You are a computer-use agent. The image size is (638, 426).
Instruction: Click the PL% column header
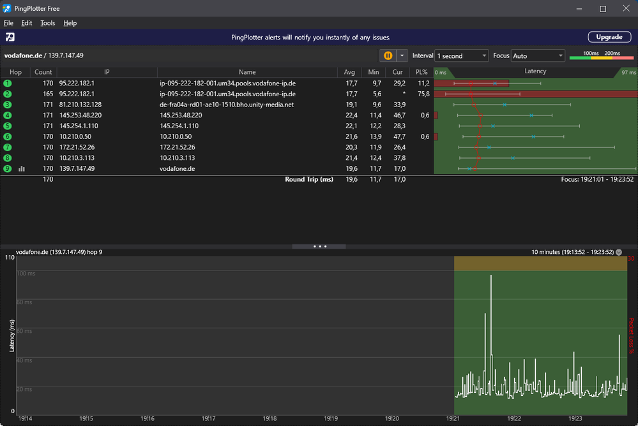[421, 72]
